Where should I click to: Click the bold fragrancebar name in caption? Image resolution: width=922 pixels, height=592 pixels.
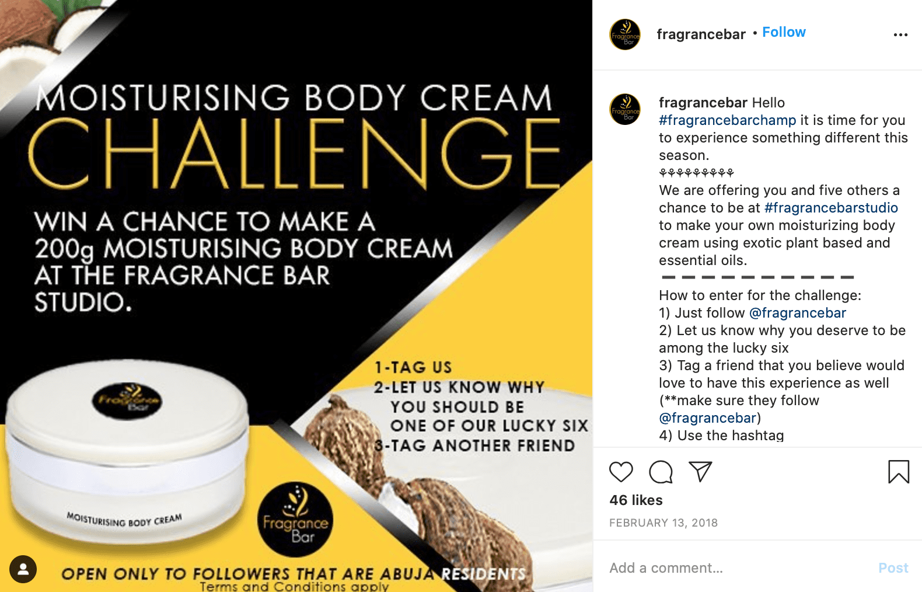click(703, 103)
